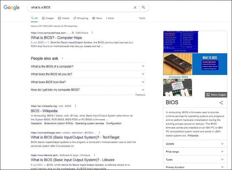Open the BIOS chip on wood thumbnail
The image size is (232, 170).
tap(178, 64)
